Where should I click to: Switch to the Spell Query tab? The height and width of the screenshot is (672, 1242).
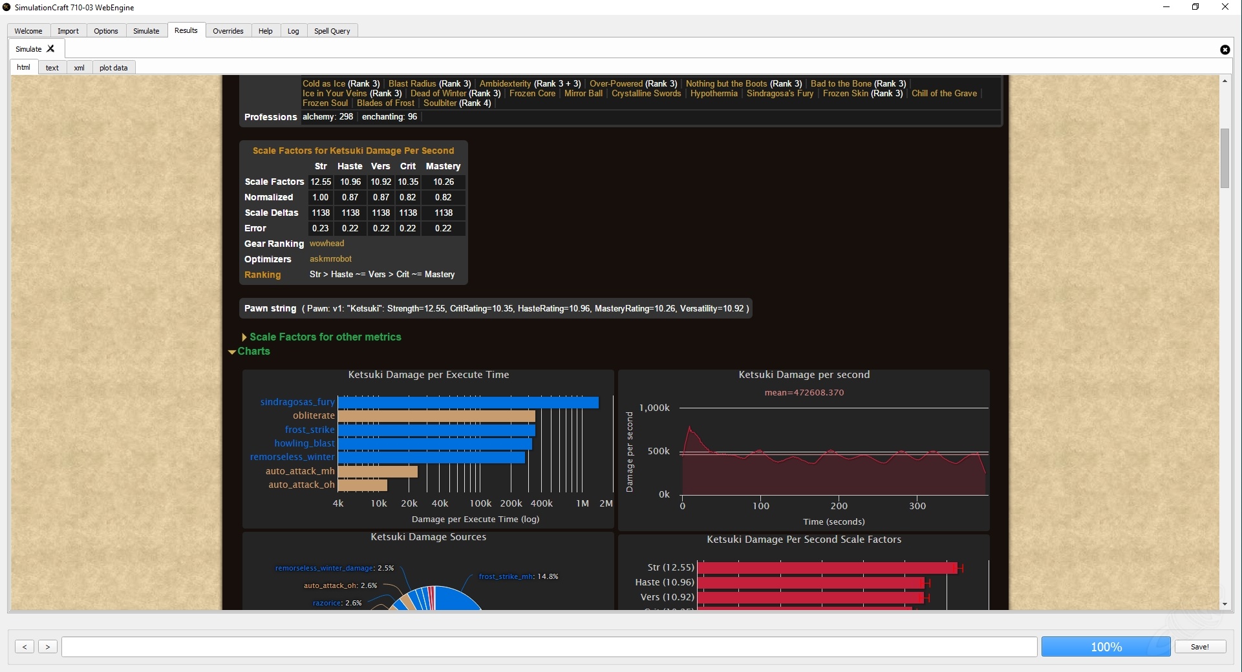332,31
